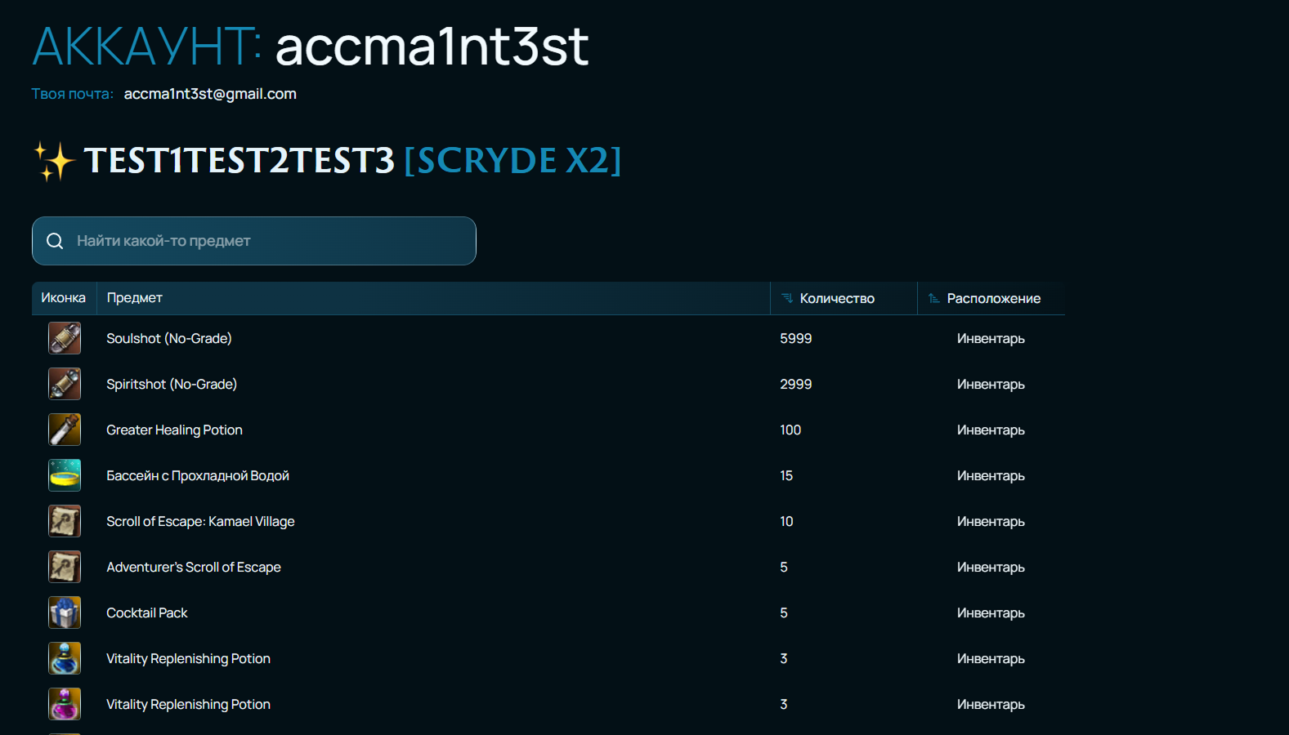Click the blue Vitality Replenishing Potion icon
This screenshot has height=735, width=1289.
tap(65, 658)
